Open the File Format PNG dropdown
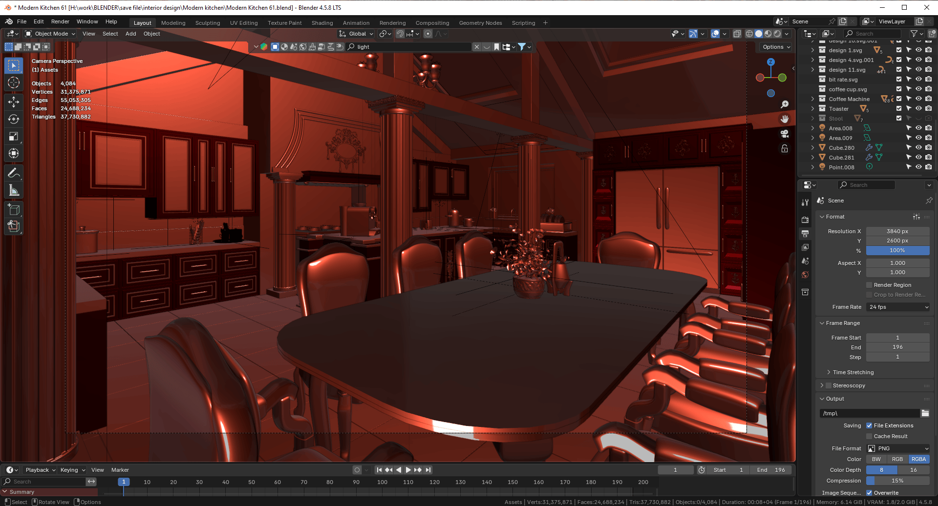938x506 pixels. coord(898,448)
